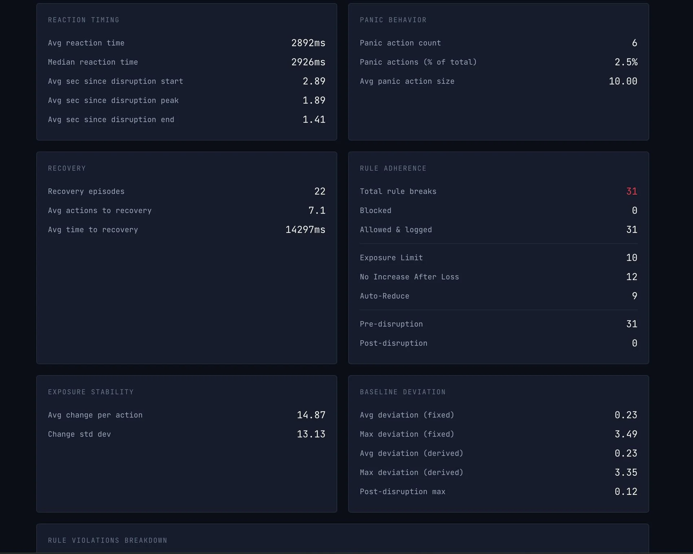Click the 'Auto-Reduce' rule row

[499, 296]
